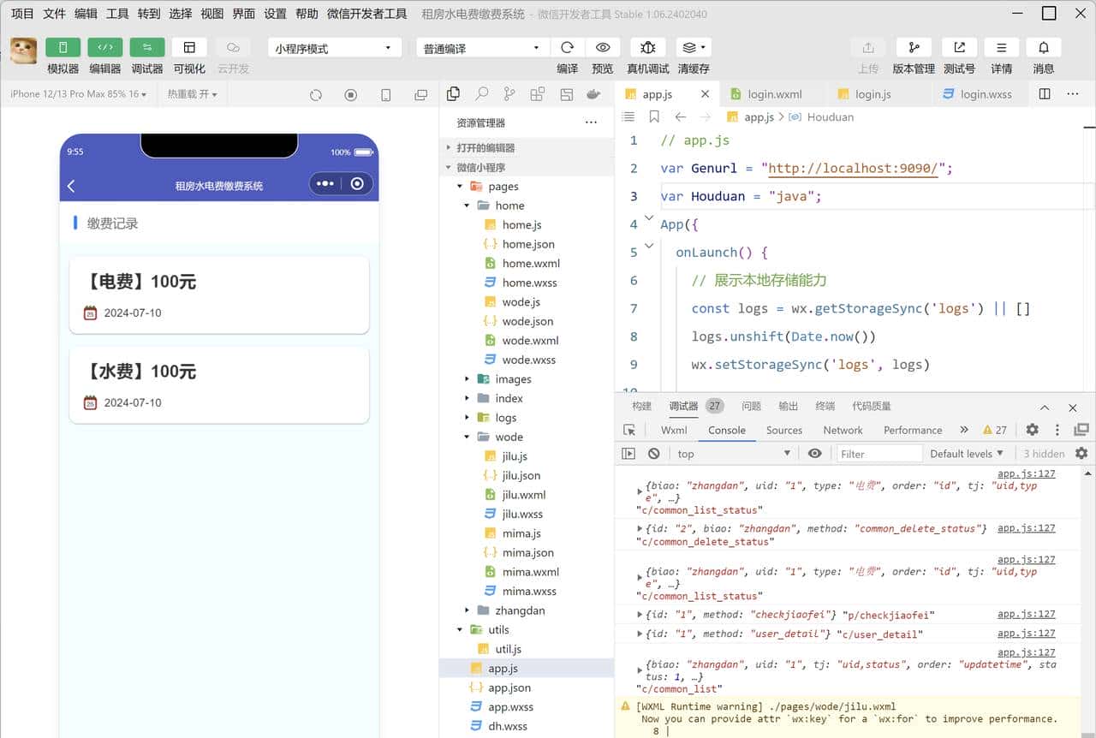This screenshot has height=738, width=1096.
Task: Click the console Filter input field
Action: pos(879,453)
